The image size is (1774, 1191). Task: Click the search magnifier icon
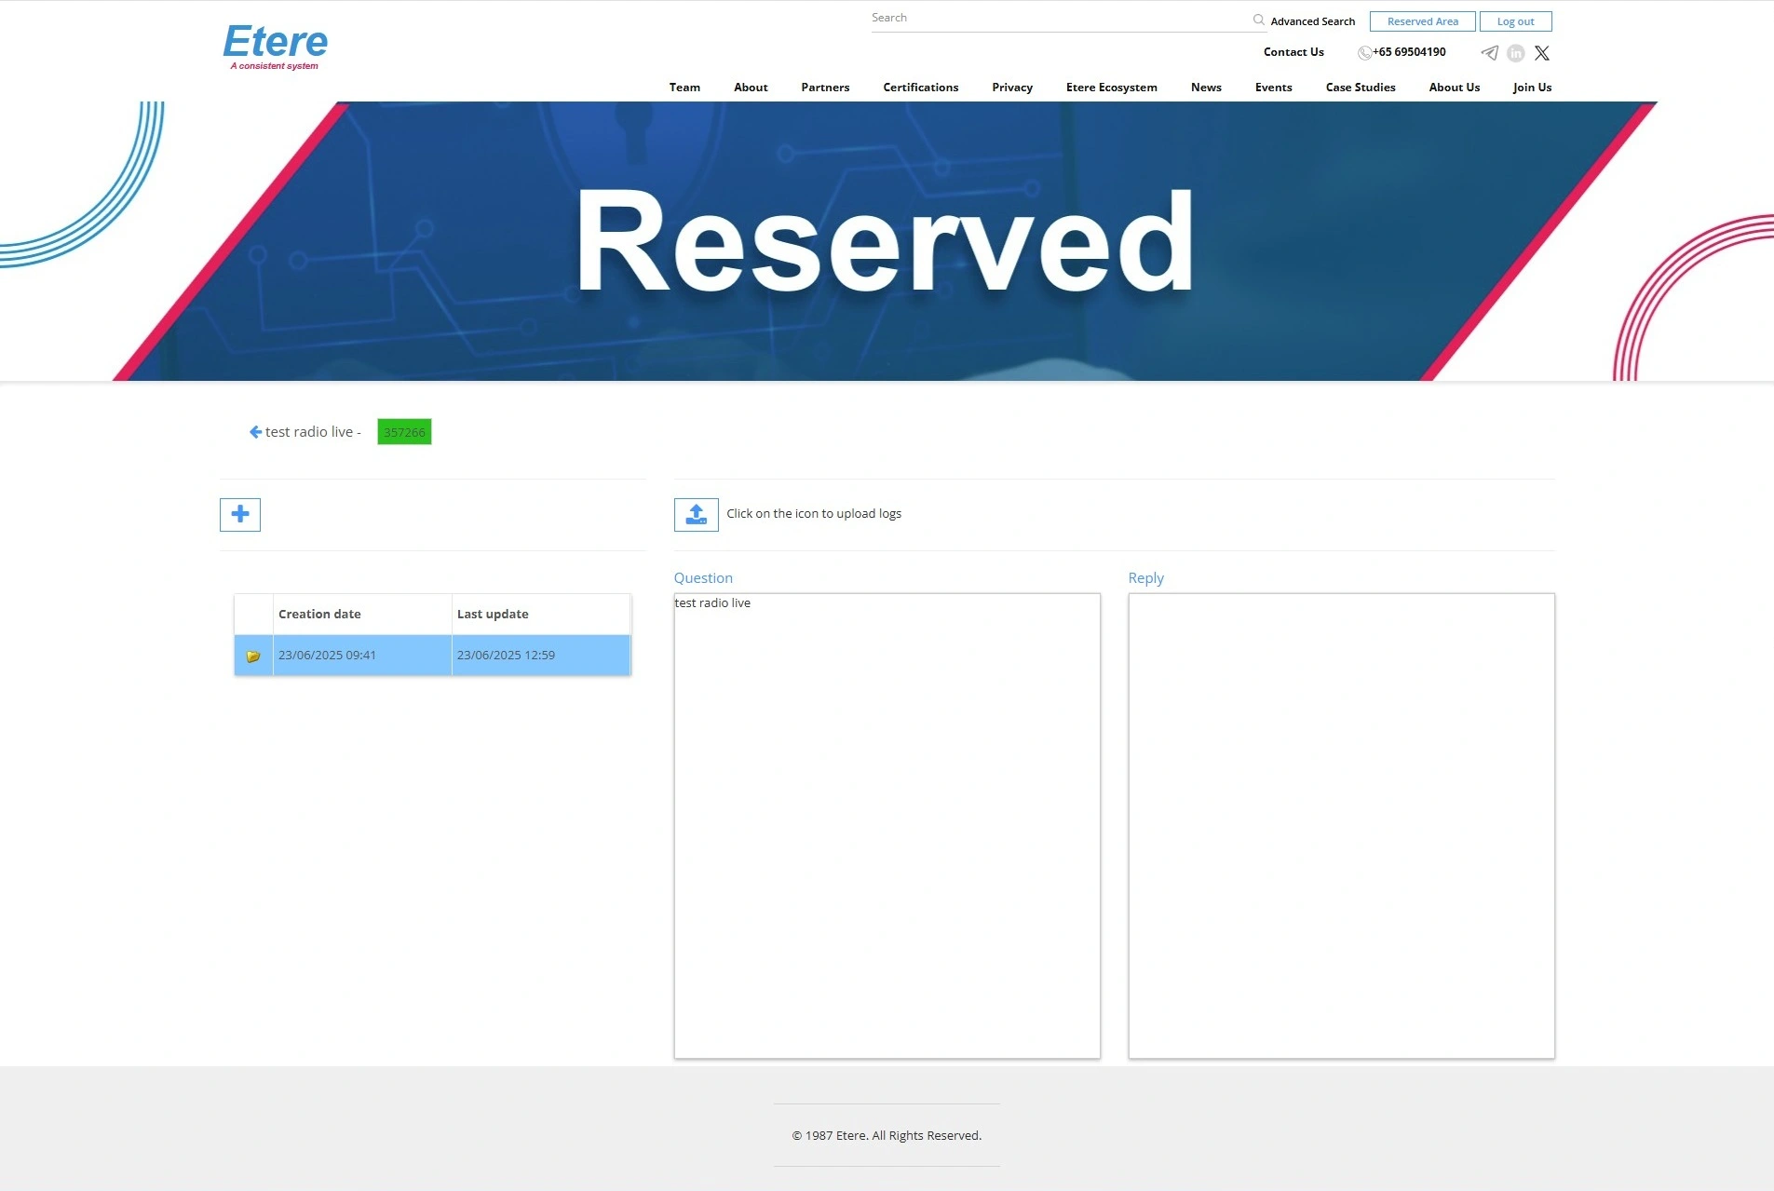pos(1258,20)
